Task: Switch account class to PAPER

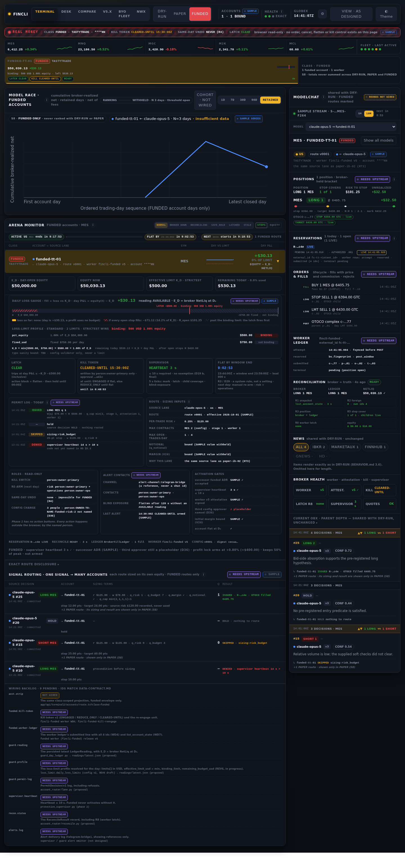Action: point(180,14)
